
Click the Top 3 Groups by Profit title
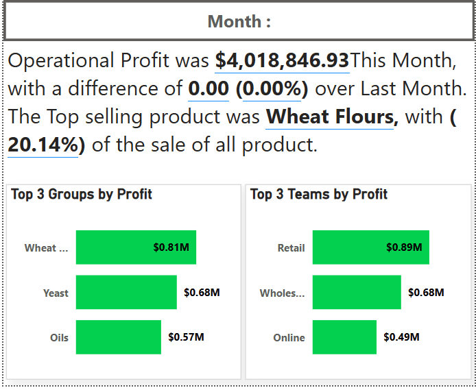[82, 195]
